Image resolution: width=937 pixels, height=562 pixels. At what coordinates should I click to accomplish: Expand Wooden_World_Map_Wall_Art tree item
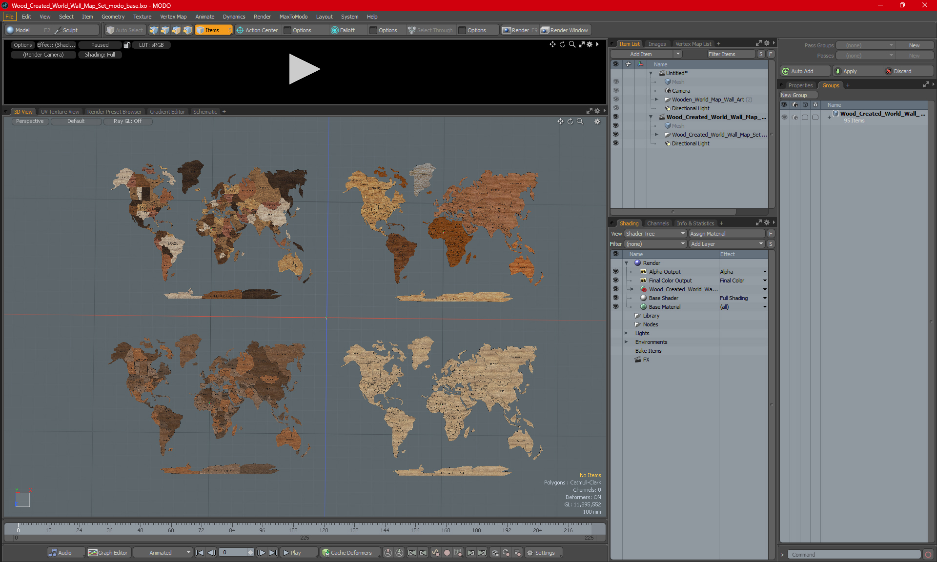(656, 100)
